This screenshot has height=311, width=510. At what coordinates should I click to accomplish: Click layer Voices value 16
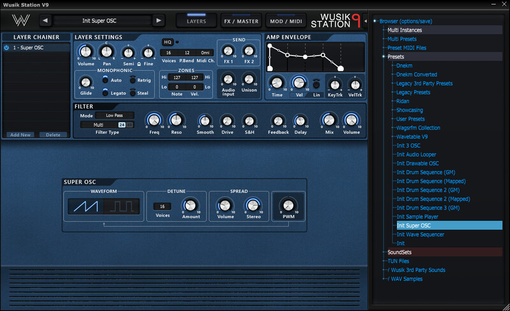click(168, 53)
